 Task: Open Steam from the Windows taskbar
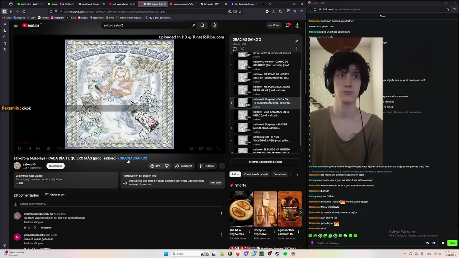tap(277, 254)
